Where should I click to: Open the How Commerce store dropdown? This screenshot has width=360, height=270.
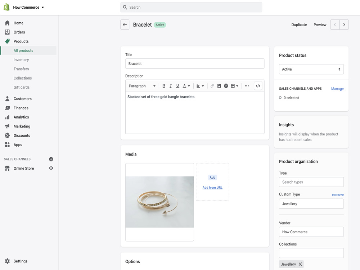pos(28,7)
